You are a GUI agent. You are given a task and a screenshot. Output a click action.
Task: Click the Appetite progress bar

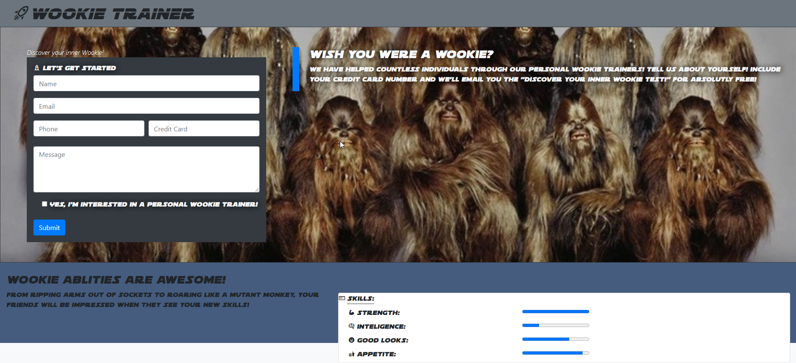click(x=555, y=353)
